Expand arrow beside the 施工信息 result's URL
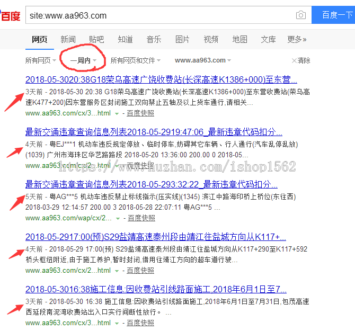This screenshot has width=355, height=331. click(117, 324)
